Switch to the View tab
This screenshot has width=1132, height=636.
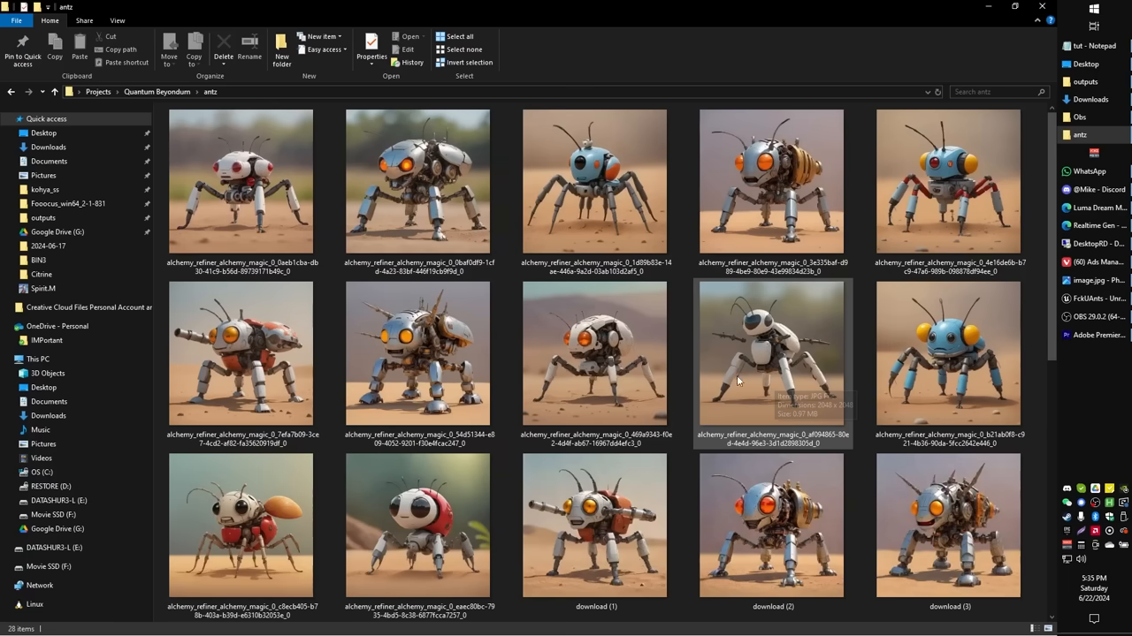[117, 19]
